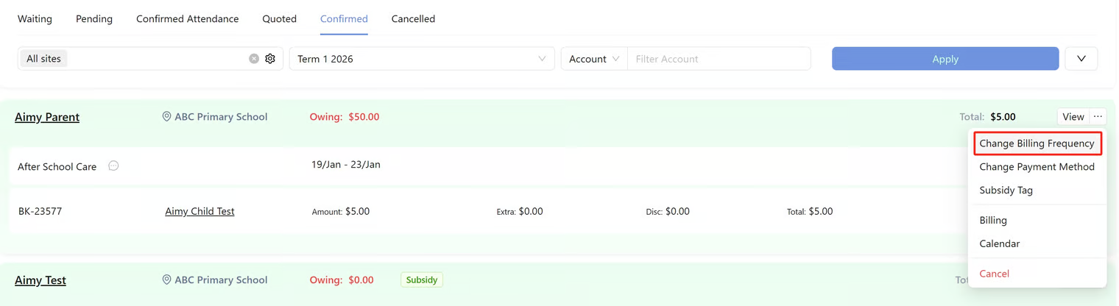
Task: Open the Aimy Child Test link
Action: (x=200, y=212)
